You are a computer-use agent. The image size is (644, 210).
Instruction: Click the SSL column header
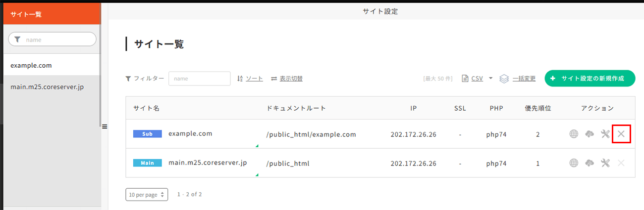pos(460,108)
